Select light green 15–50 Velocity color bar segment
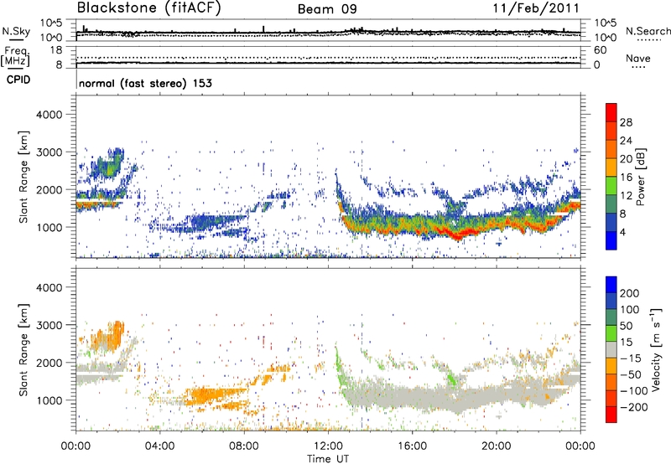Screen dimensions: 671x464 pos(611,333)
